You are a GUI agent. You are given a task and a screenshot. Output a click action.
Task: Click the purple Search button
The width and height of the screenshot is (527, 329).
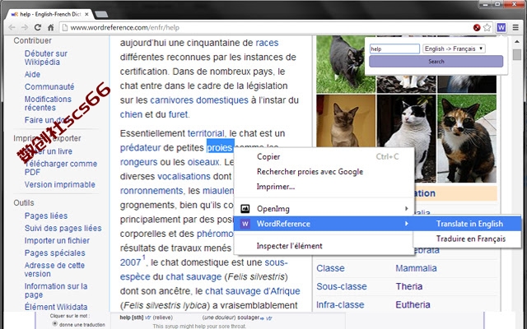[x=436, y=62]
